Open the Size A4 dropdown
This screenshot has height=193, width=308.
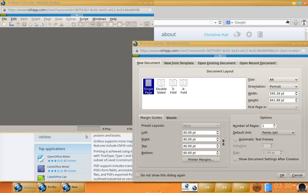tap(283, 80)
